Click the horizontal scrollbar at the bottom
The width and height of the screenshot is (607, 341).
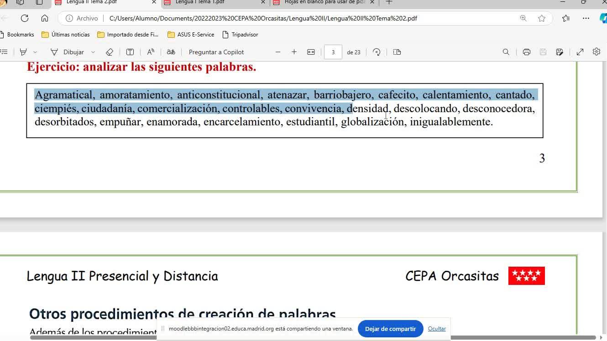[x=313, y=338]
